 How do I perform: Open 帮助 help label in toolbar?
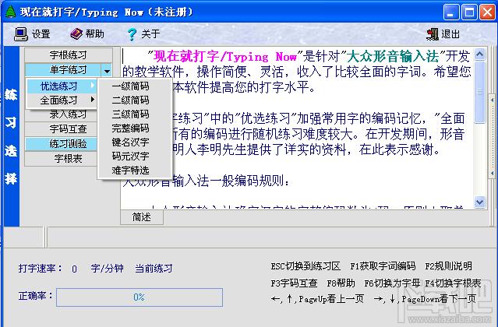pos(94,33)
